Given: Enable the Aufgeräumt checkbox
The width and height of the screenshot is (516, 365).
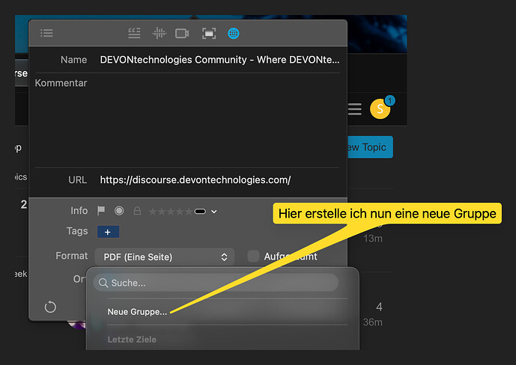Looking at the screenshot, I should [x=253, y=257].
